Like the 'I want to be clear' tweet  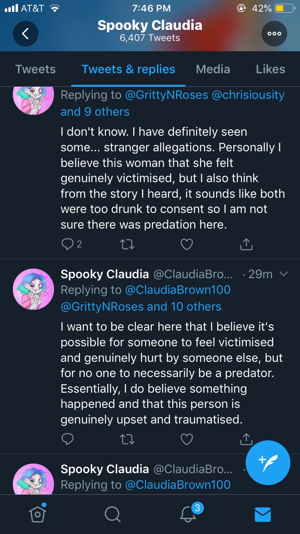(187, 439)
